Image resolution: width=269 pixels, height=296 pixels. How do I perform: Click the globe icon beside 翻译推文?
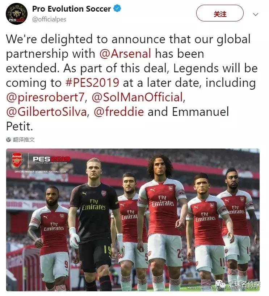tap(8, 140)
